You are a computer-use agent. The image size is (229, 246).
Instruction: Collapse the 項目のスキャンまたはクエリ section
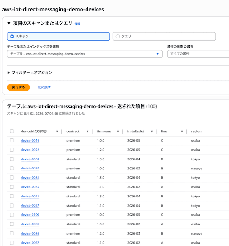tap(9, 23)
